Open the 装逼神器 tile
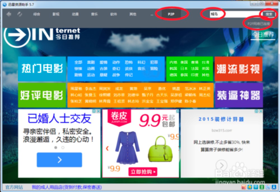Viewport: 280px width, 192px height. pyautogui.click(x=239, y=95)
